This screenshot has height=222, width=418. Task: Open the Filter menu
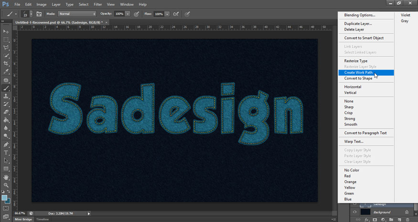(x=98, y=4)
